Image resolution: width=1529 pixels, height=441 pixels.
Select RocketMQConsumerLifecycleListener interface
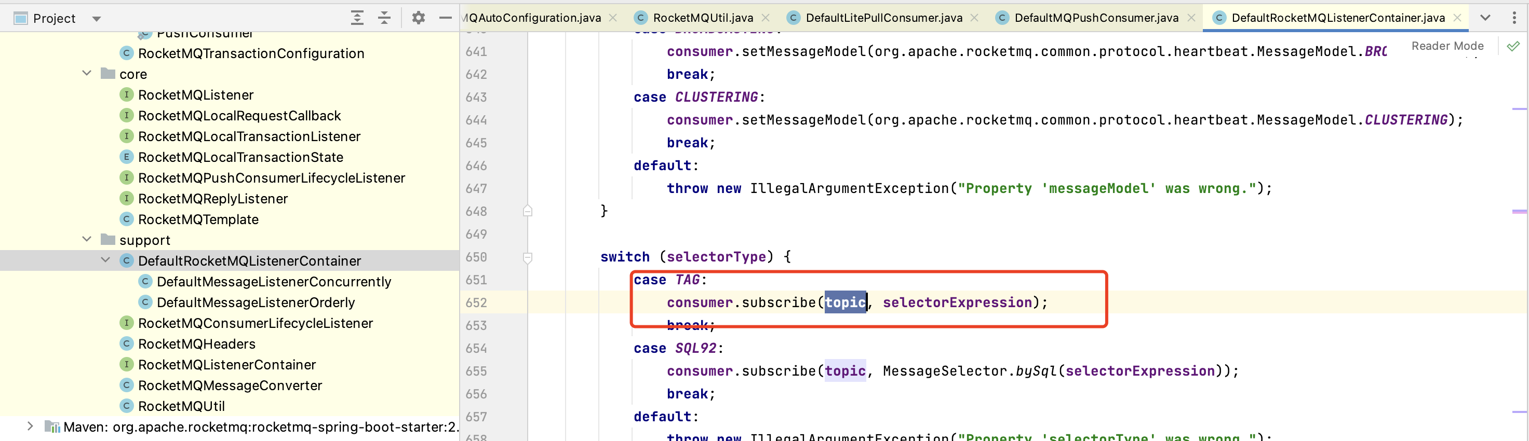click(255, 323)
